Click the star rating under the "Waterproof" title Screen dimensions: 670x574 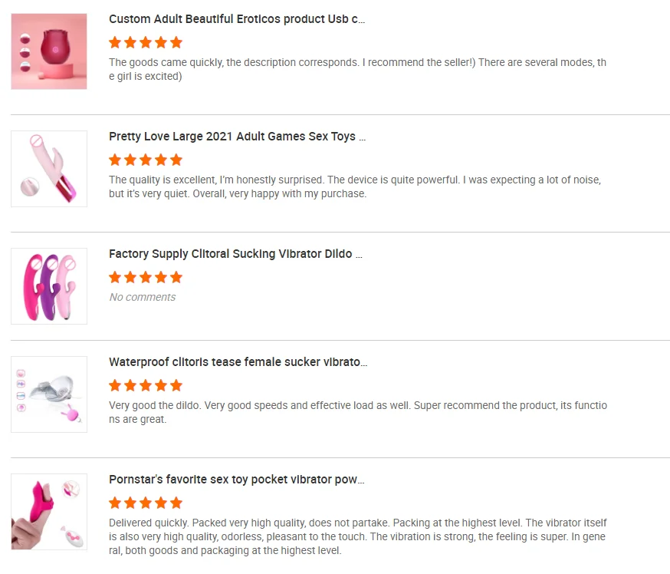click(146, 385)
